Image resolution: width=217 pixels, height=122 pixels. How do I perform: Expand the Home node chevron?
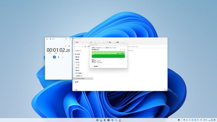74,51
